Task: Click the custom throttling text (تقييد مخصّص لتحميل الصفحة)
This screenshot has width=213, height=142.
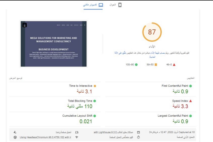Action: (x=121, y=137)
